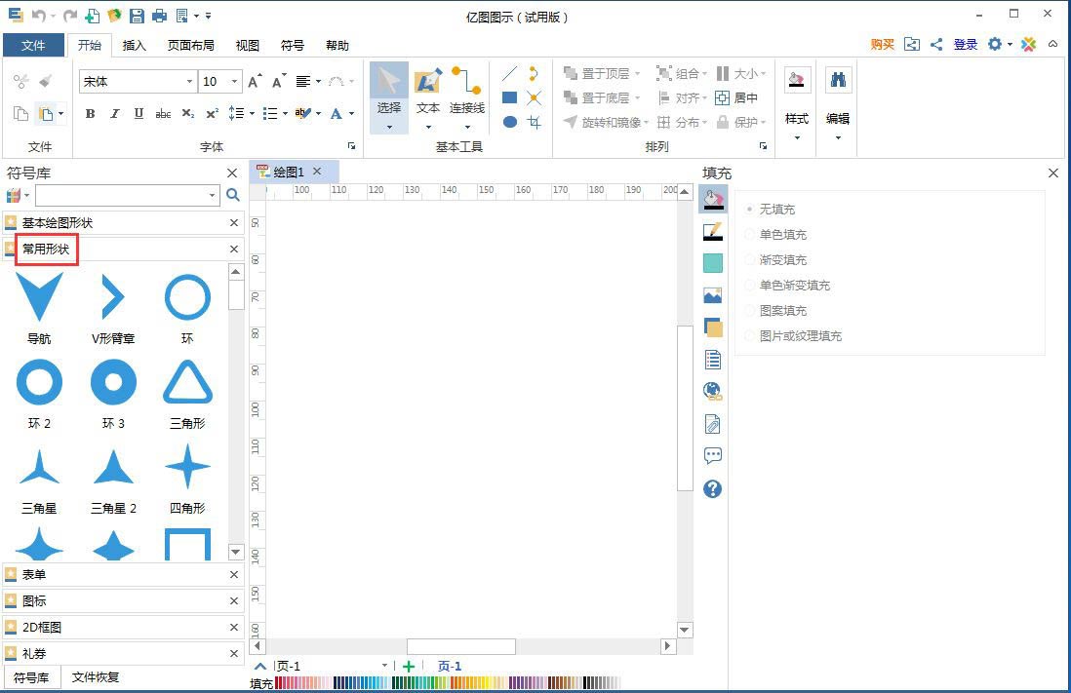1071x693 pixels.
Task: Open the Help question mark icon
Action: click(x=712, y=489)
